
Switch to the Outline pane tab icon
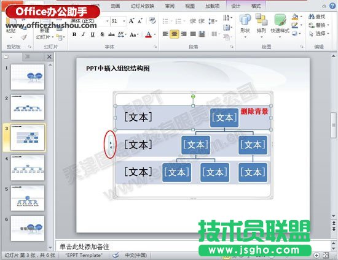point(28,56)
